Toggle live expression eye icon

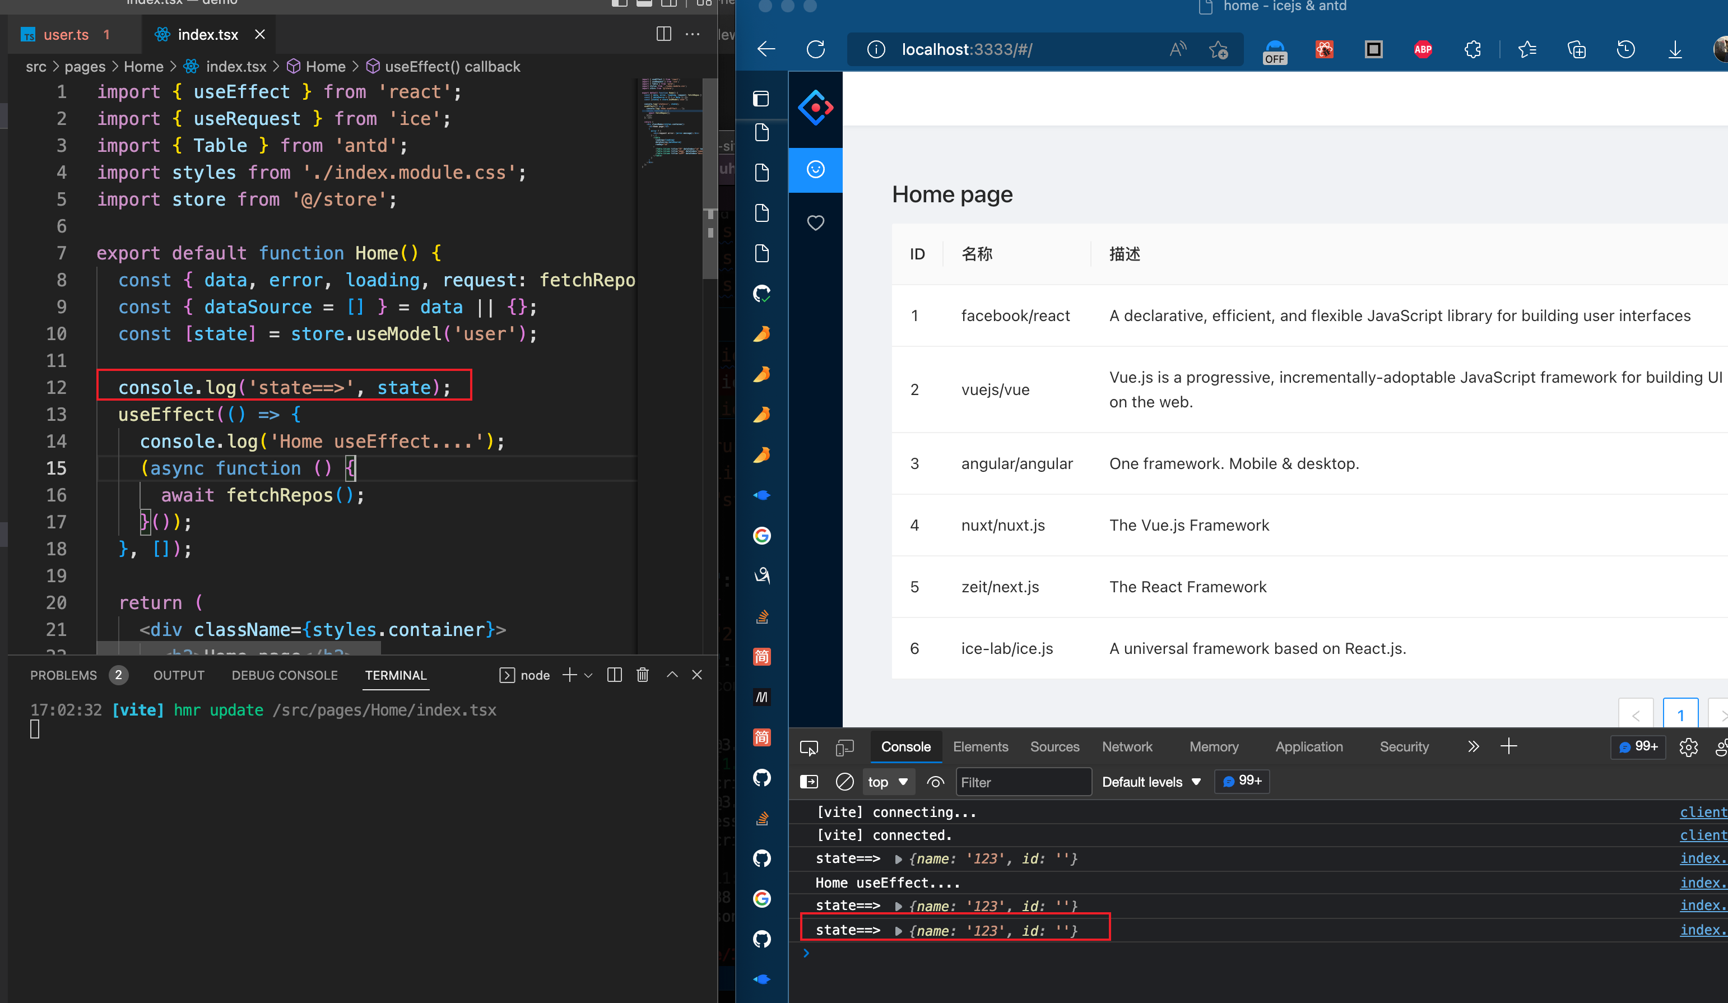pos(935,782)
